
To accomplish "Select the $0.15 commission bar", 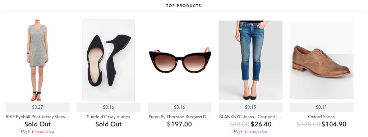I will (250, 107).
